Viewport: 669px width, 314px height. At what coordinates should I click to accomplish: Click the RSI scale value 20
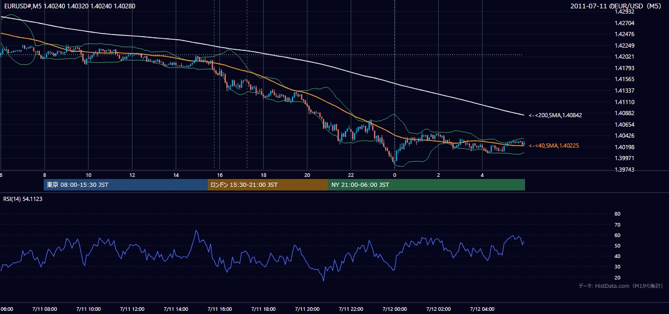617,277
